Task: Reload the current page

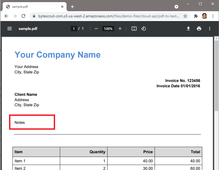Action: 23,16
